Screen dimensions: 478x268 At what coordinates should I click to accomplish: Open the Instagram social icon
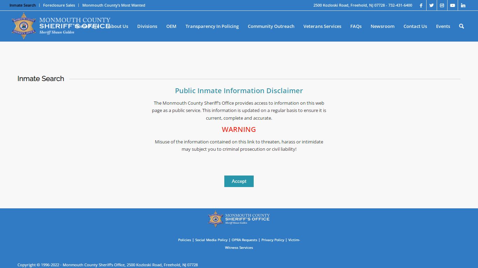pyautogui.click(x=442, y=5)
